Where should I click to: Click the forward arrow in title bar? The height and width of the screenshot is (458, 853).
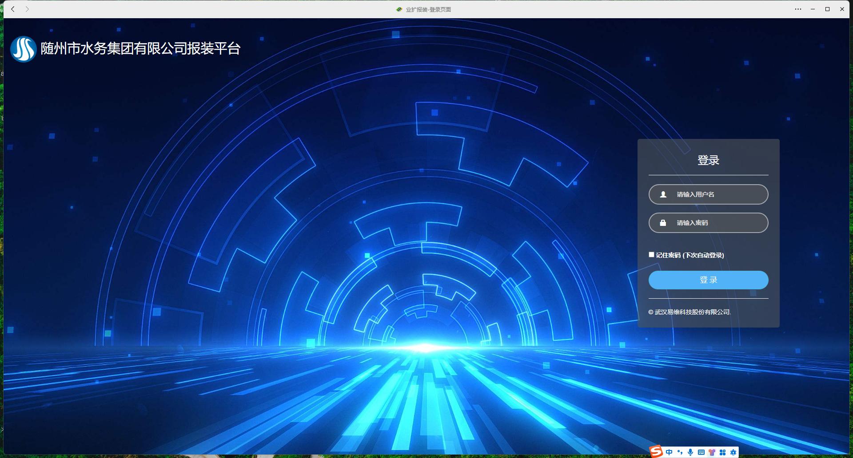coord(27,9)
